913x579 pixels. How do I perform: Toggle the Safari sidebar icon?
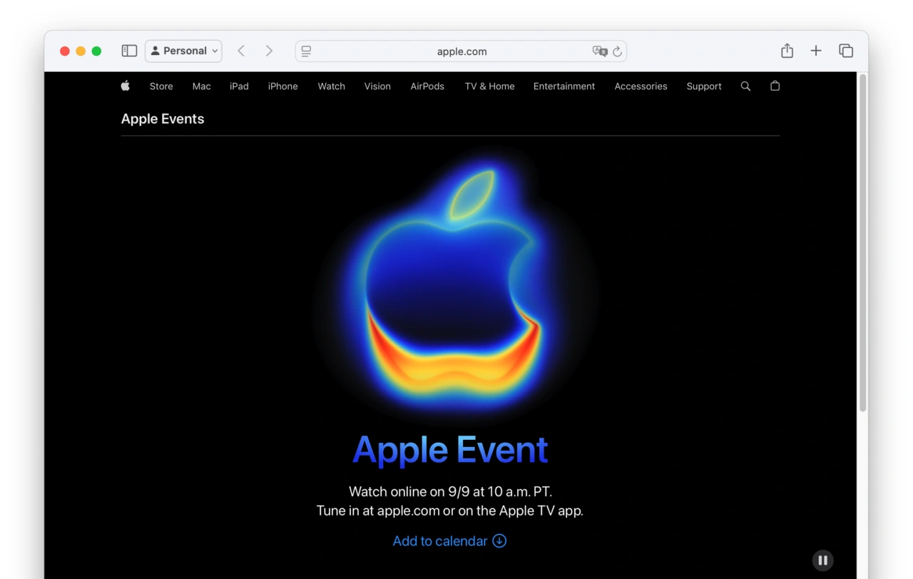click(129, 51)
